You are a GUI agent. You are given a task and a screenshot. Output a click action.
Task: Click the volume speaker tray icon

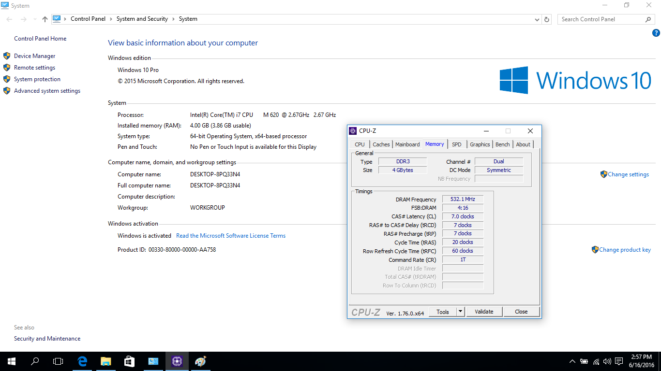click(607, 361)
